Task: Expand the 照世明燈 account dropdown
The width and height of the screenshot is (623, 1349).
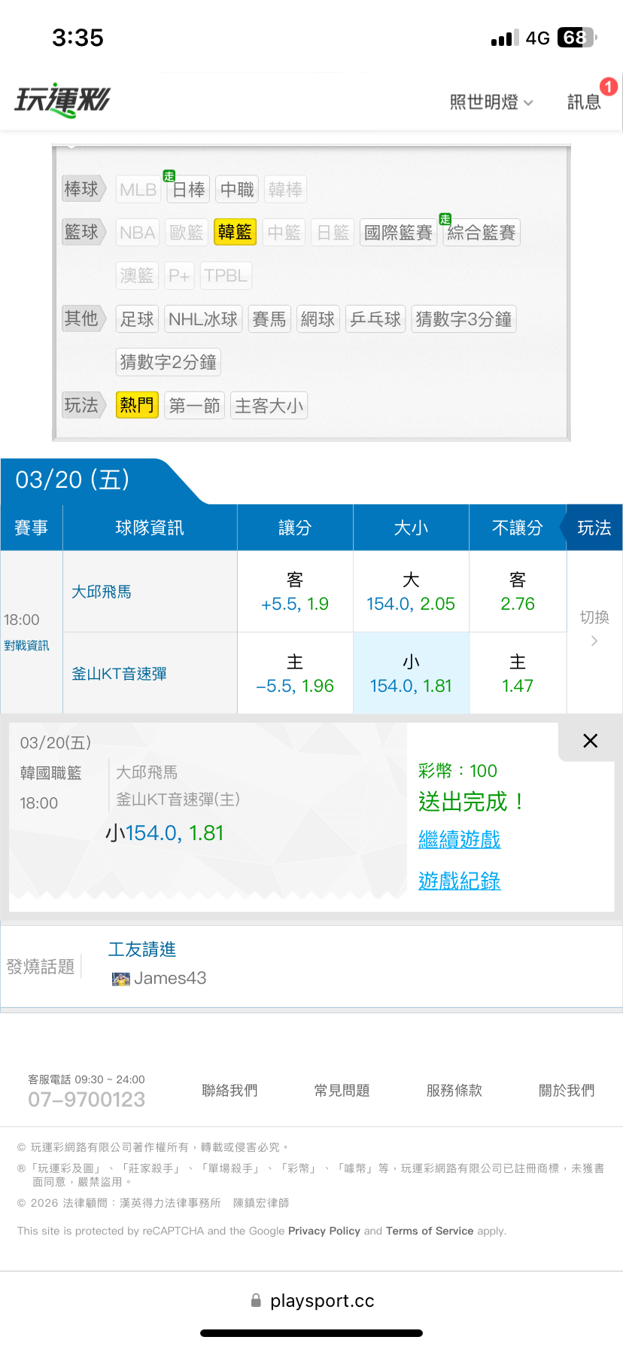Action: [x=491, y=102]
